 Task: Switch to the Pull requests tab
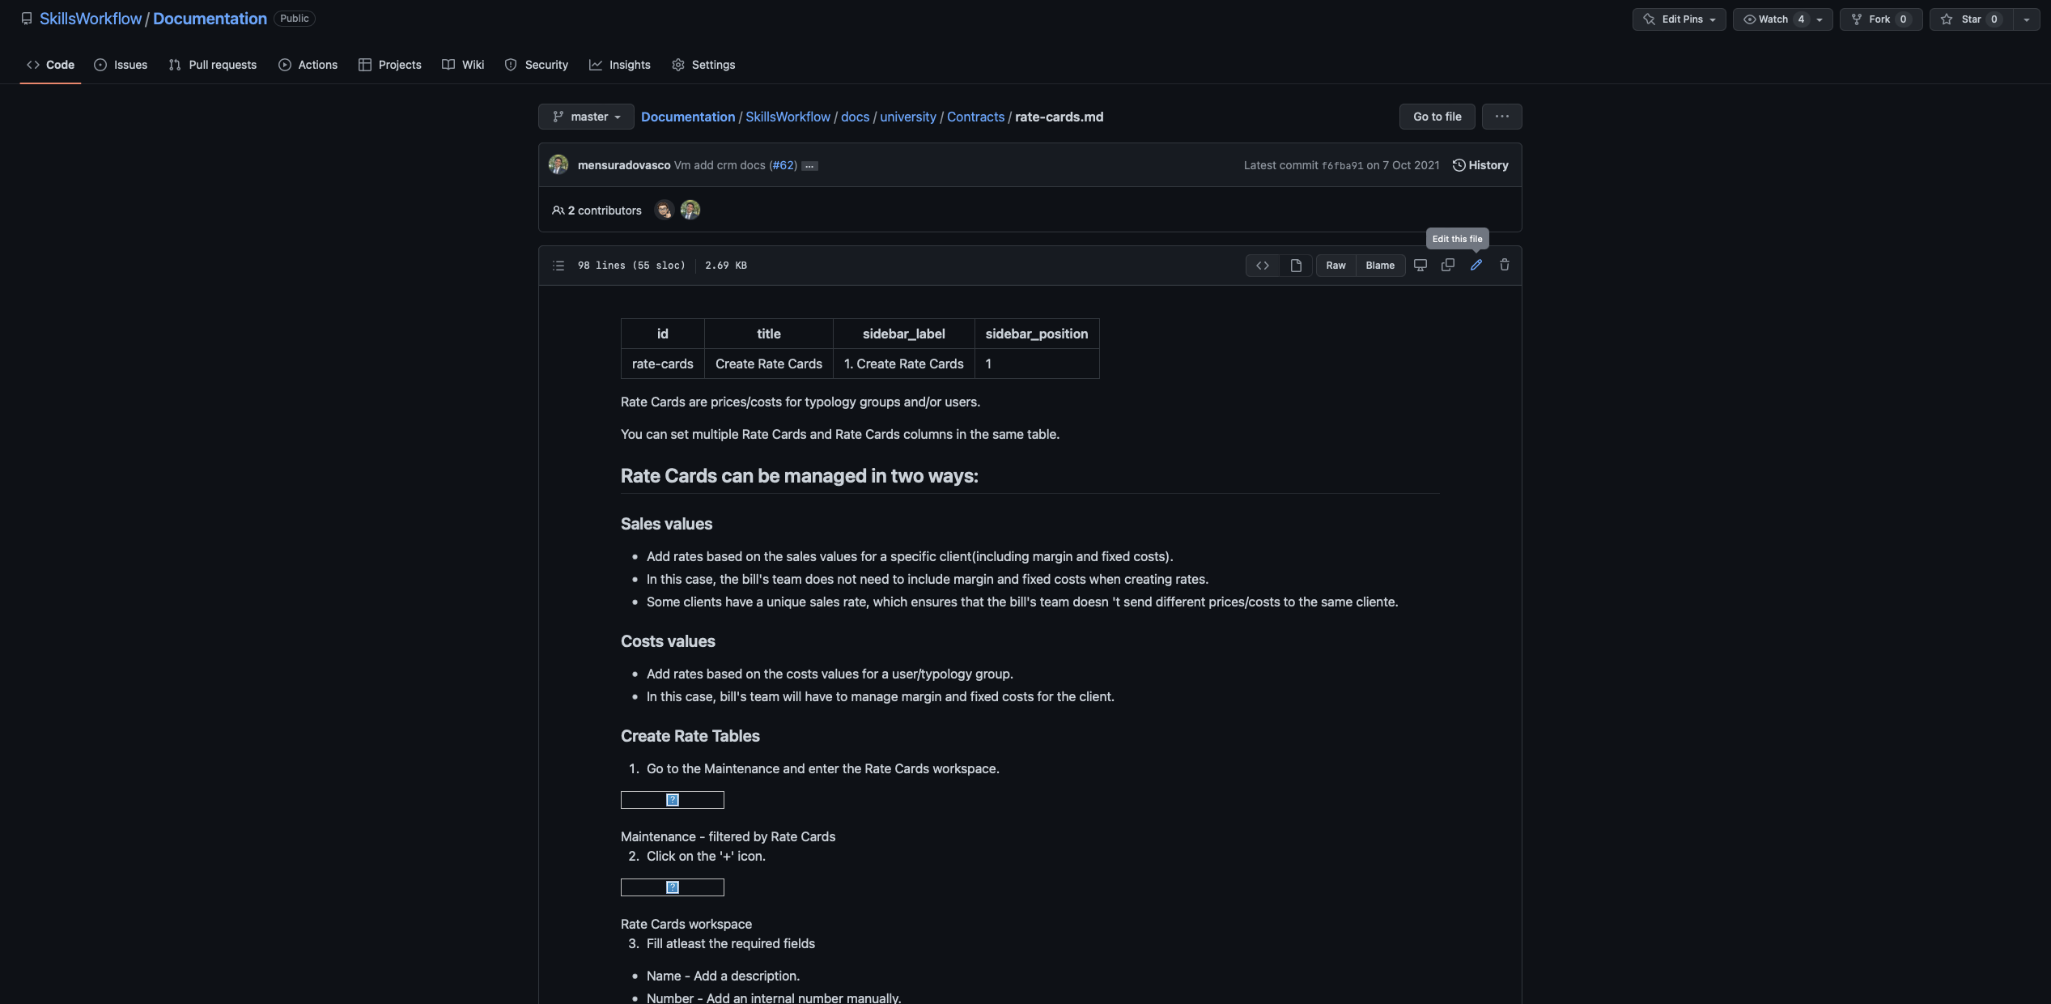(212, 65)
